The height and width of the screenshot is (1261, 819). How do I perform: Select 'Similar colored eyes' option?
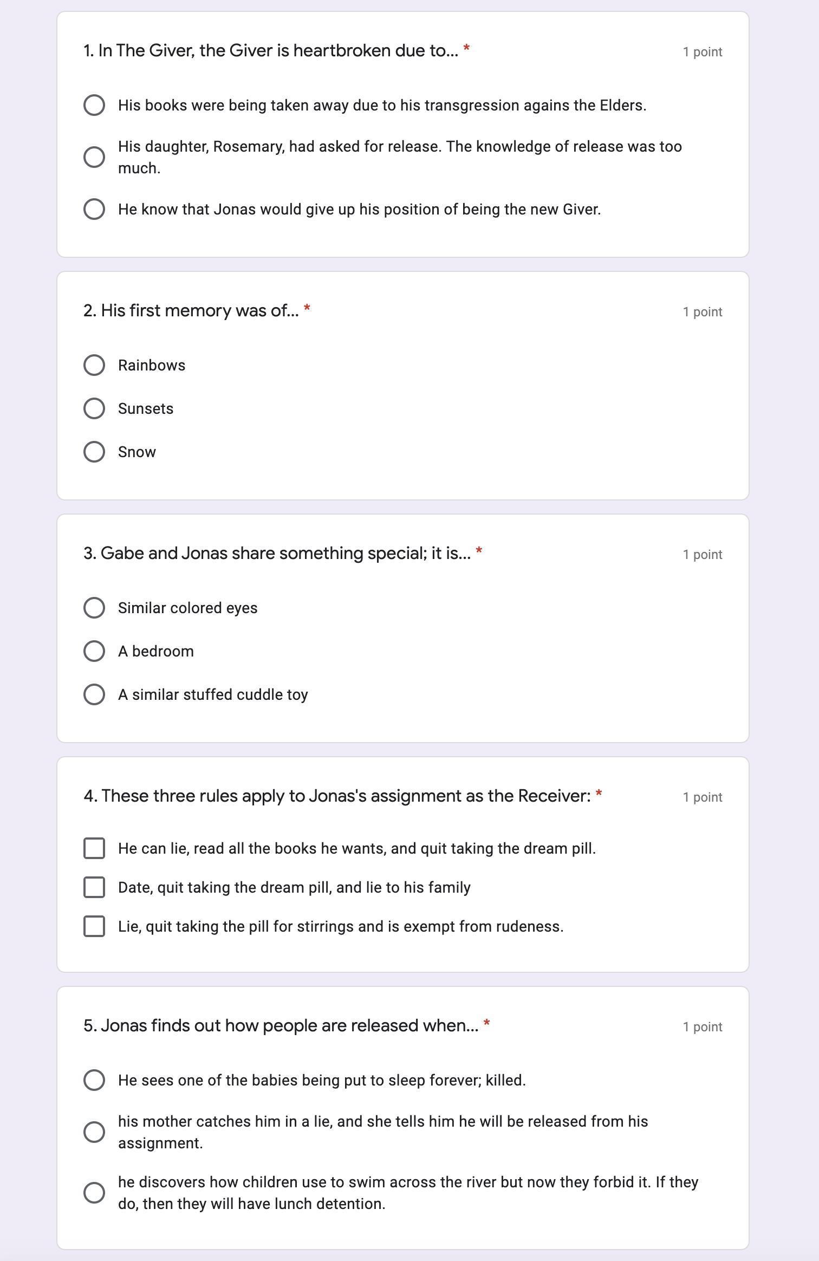click(94, 608)
